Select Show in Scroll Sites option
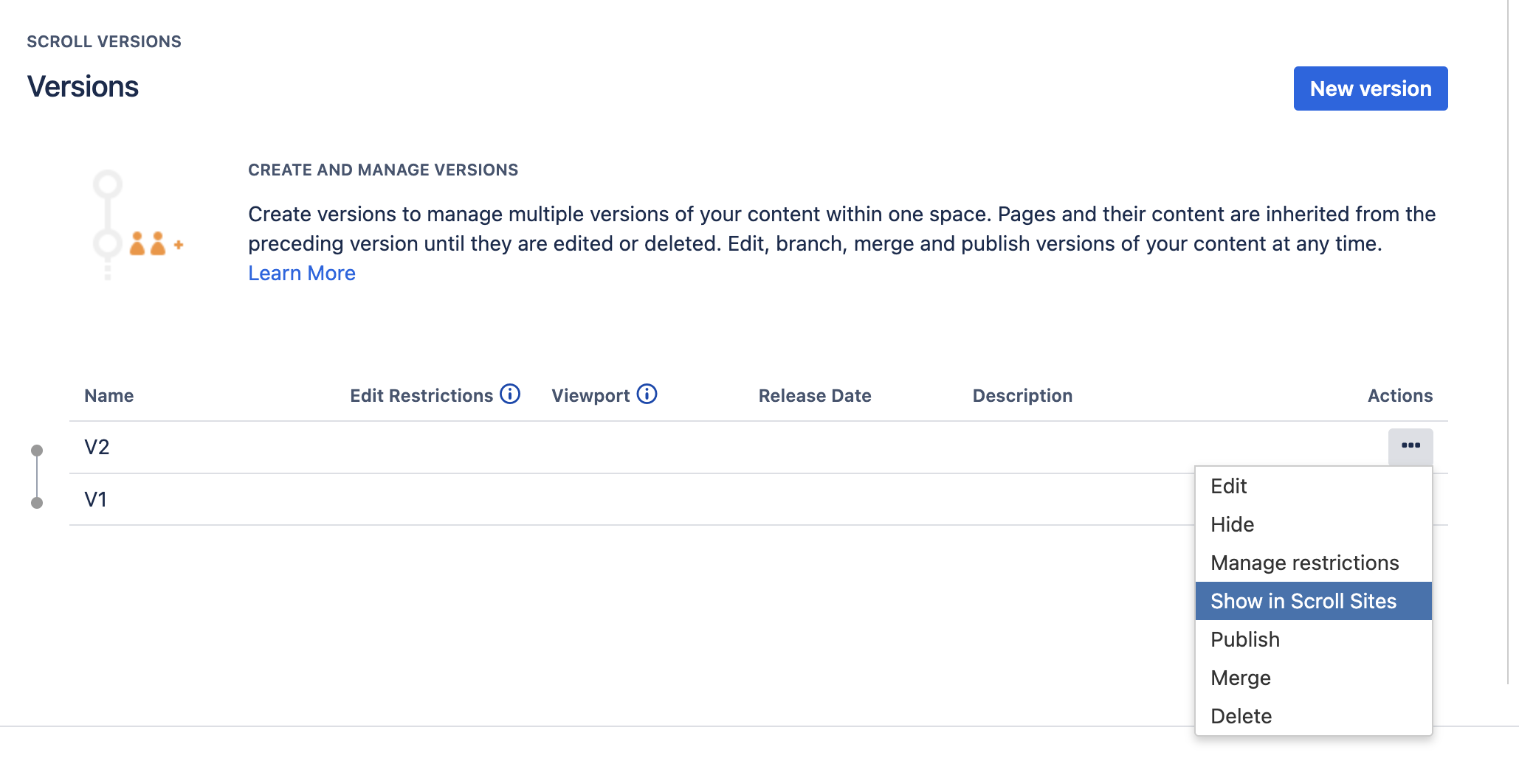This screenshot has width=1519, height=758. (1303, 602)
